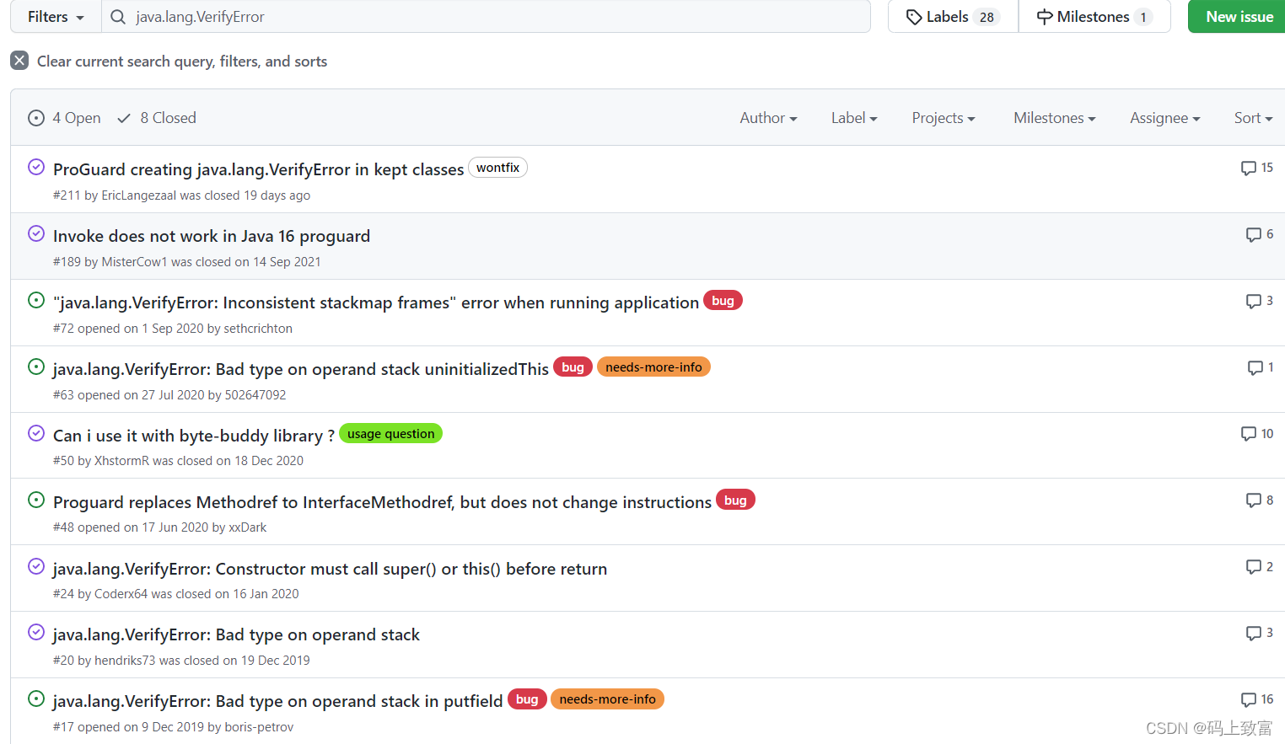Click the open status icon of issue #48

pos(36,500)
